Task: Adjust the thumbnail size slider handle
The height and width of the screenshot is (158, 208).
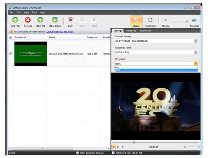Action: click(187, 21)
